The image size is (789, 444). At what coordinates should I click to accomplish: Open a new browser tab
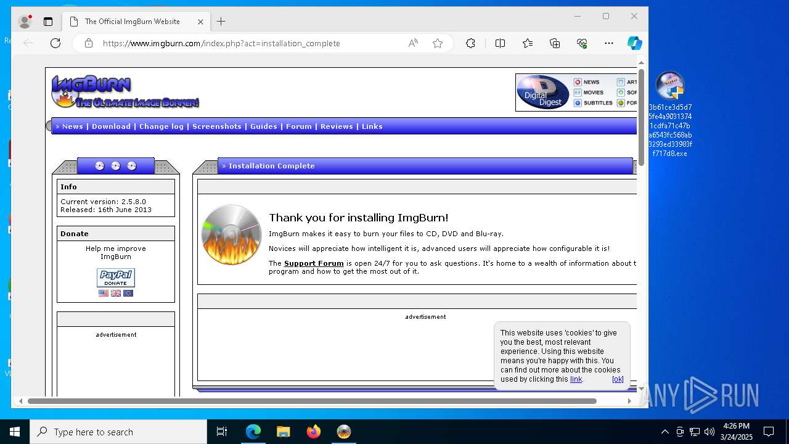click(221, 22)
